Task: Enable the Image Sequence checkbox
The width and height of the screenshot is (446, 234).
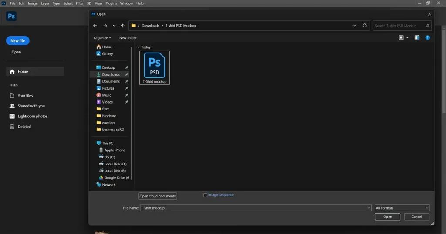Action: (x=206, y=195)
